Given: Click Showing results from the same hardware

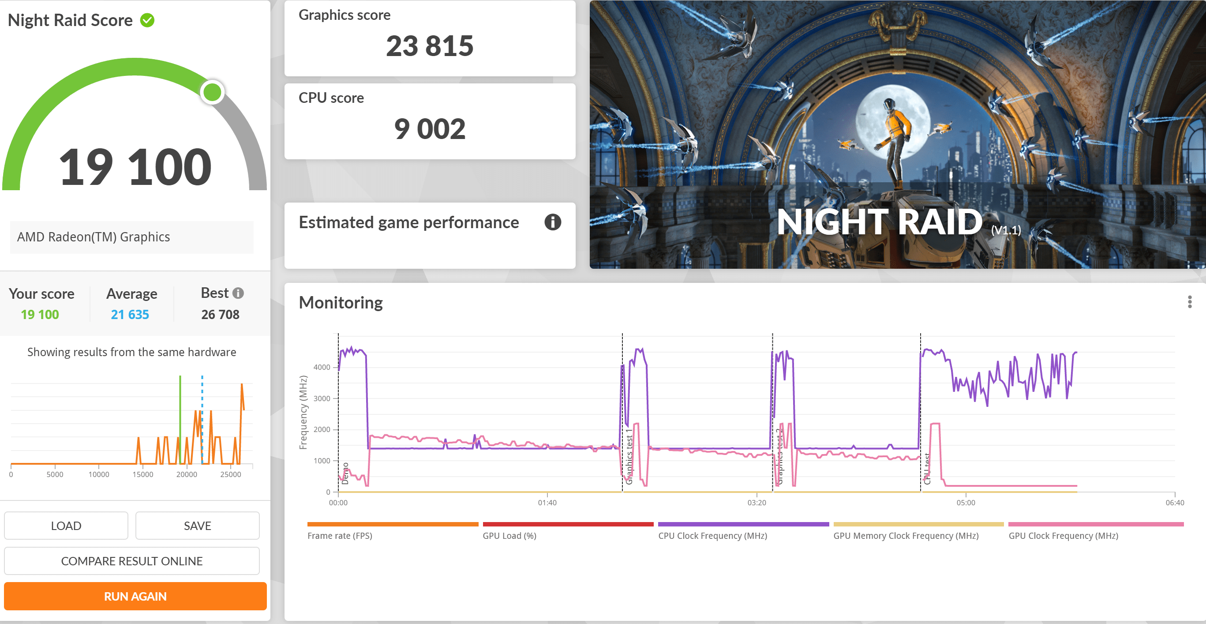Looking at the screenshot, I should (x=131, y=352).
